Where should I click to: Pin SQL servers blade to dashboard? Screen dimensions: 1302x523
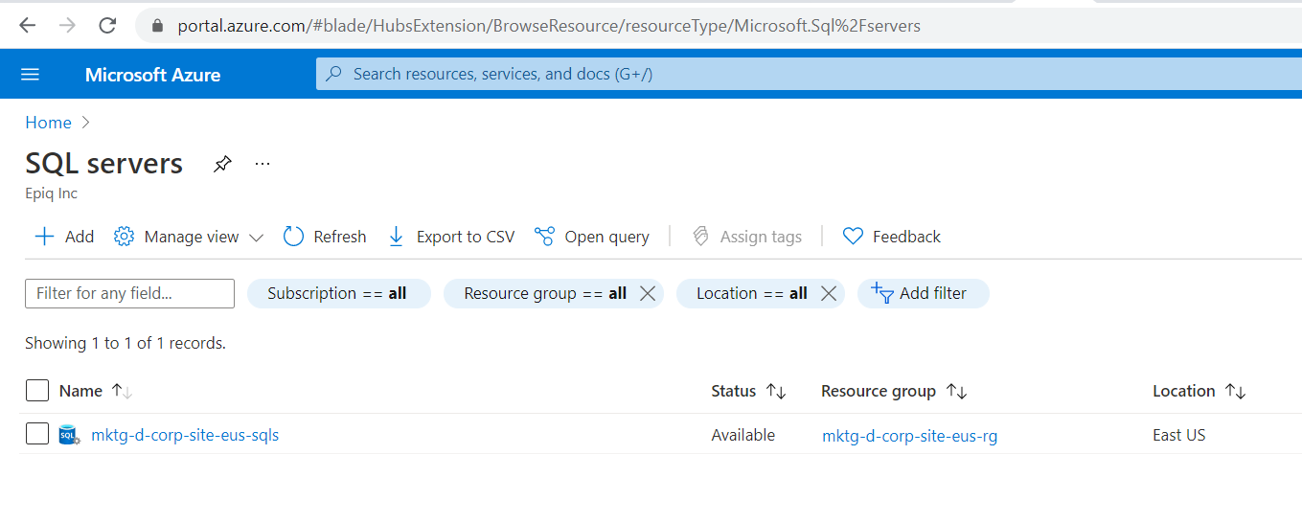[x=222, y=164]
